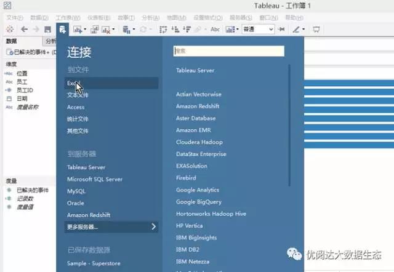Image resolution: width=394 pixels, height=272 pixels.
Task: Select Hortonworks Hadoop Hive in list
Action: pos(211,214)
